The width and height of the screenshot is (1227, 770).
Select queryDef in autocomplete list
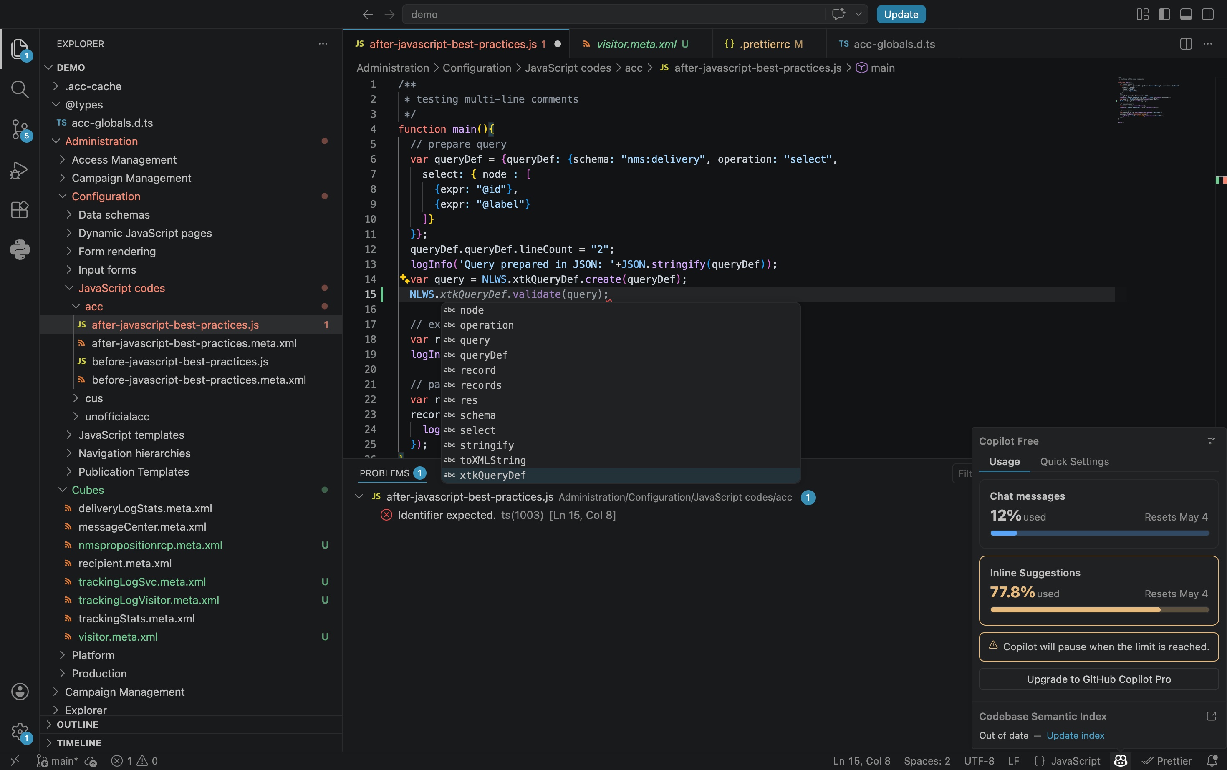point(621,355)
